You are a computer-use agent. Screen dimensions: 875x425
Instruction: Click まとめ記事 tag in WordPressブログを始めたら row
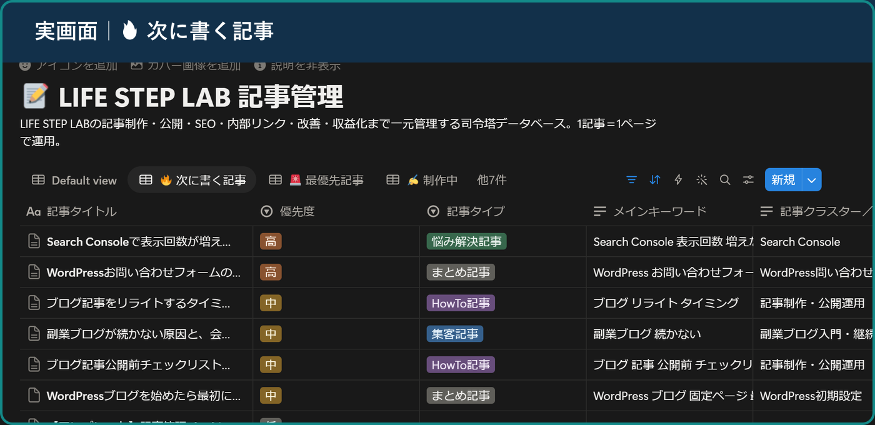coord(461,396)
